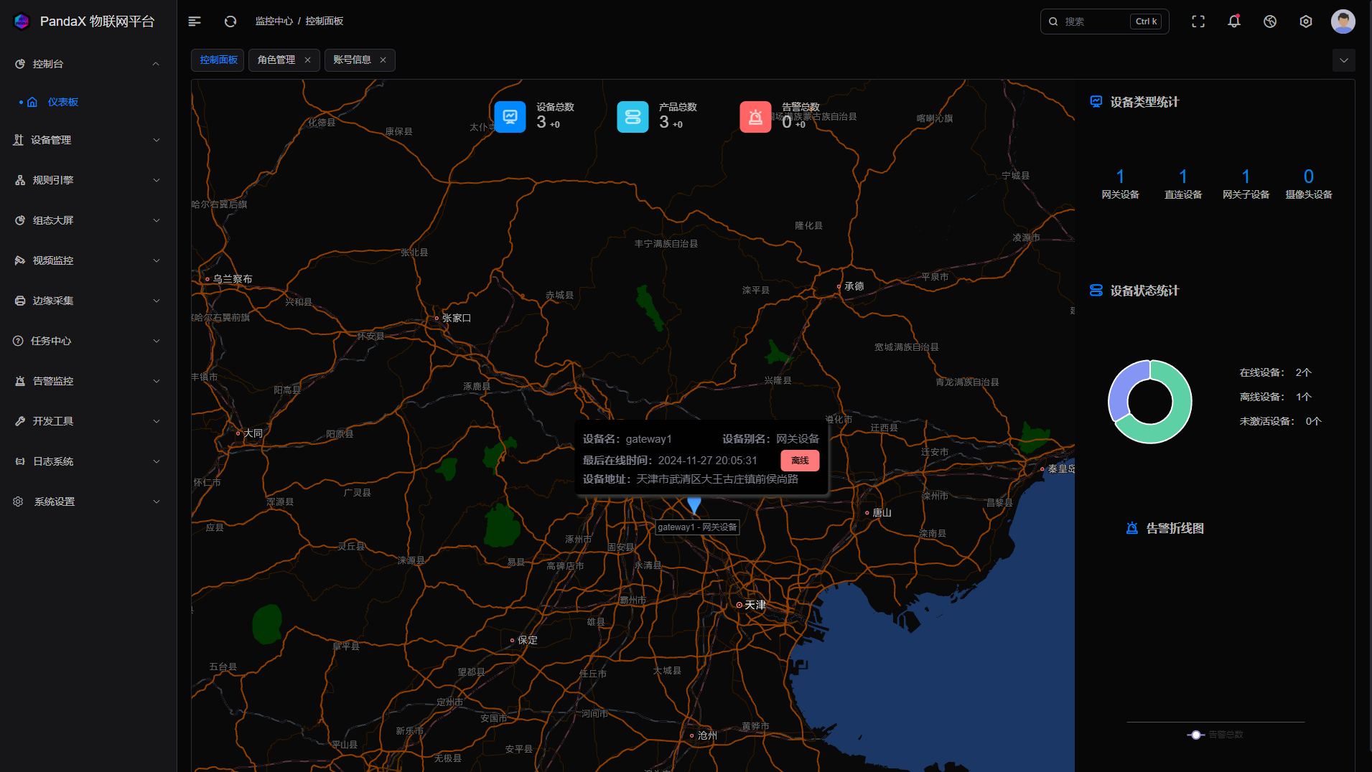The image size is (1372, 772).
Task: Click the 设备总数 blue monitor icon
Action: click(510, 117)
